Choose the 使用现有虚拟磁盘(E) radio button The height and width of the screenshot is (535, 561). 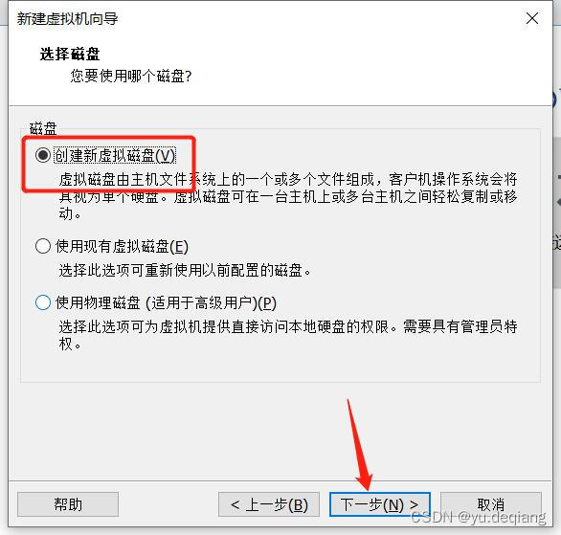click(x=43, y=246)
